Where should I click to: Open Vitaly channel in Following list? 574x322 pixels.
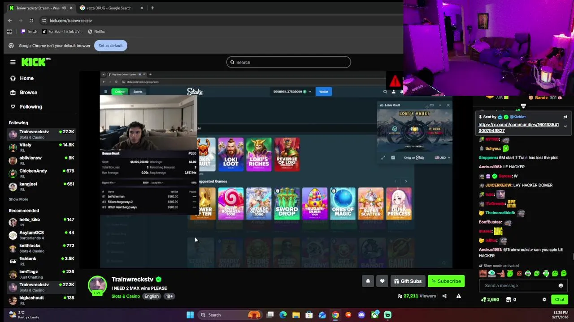coord(41,147)
